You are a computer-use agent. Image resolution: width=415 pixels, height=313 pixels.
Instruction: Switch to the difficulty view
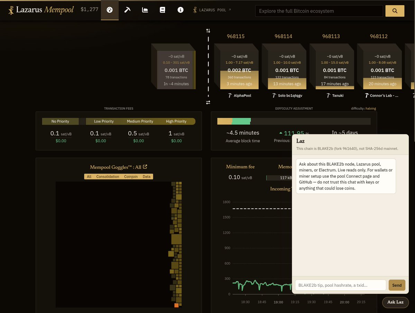[357, 108]
